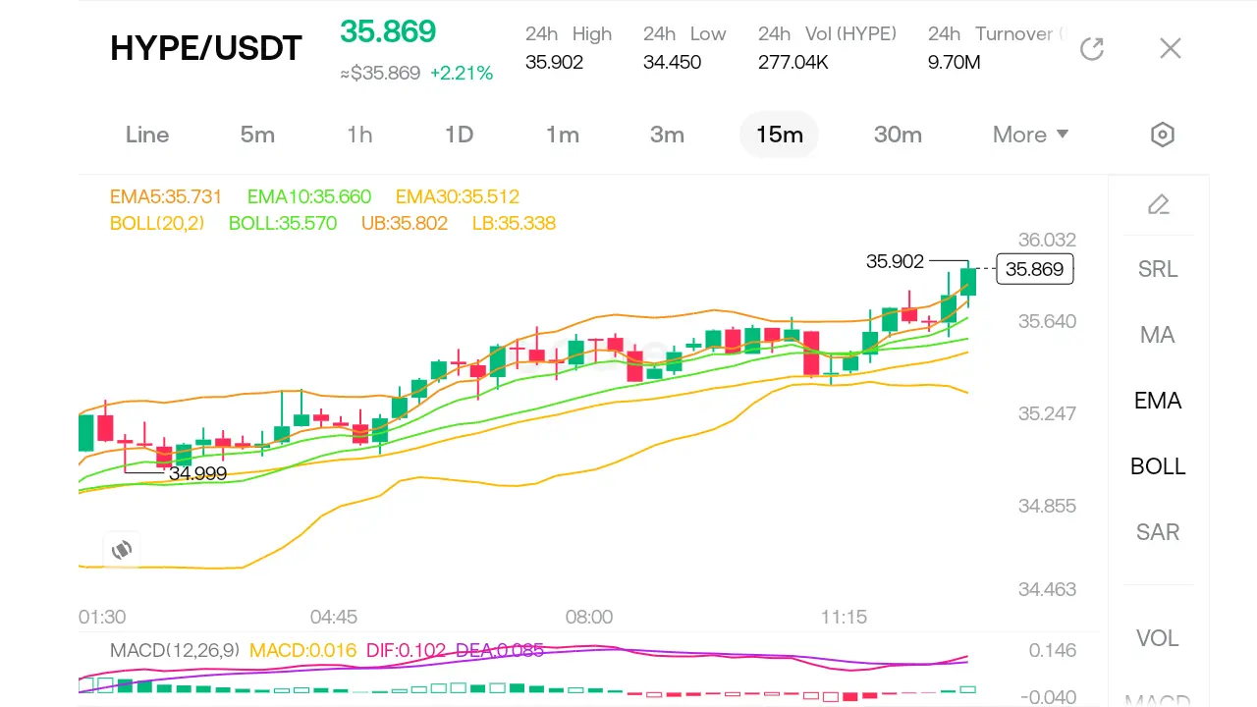Screen dimensions: 1257x707
Task: Select the 1m timeframe
Action: tap(563, 135)
